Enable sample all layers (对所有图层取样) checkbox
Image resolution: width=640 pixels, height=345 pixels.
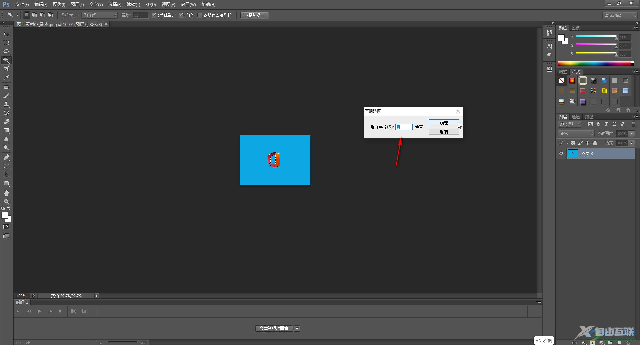click(x=200, y=15)
